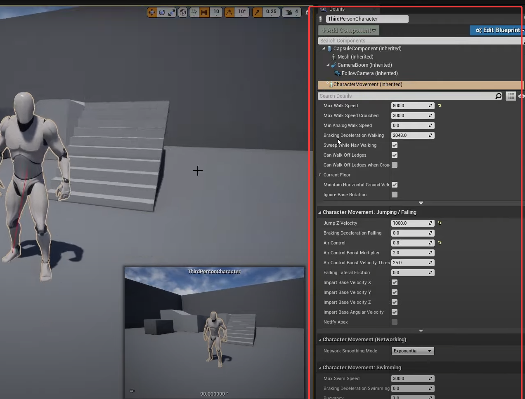The height and width of the screenshot is (399, 525).
Task: Select Mesh (Inherited) component
Action: pyautogui.click(x=355, y=57)
